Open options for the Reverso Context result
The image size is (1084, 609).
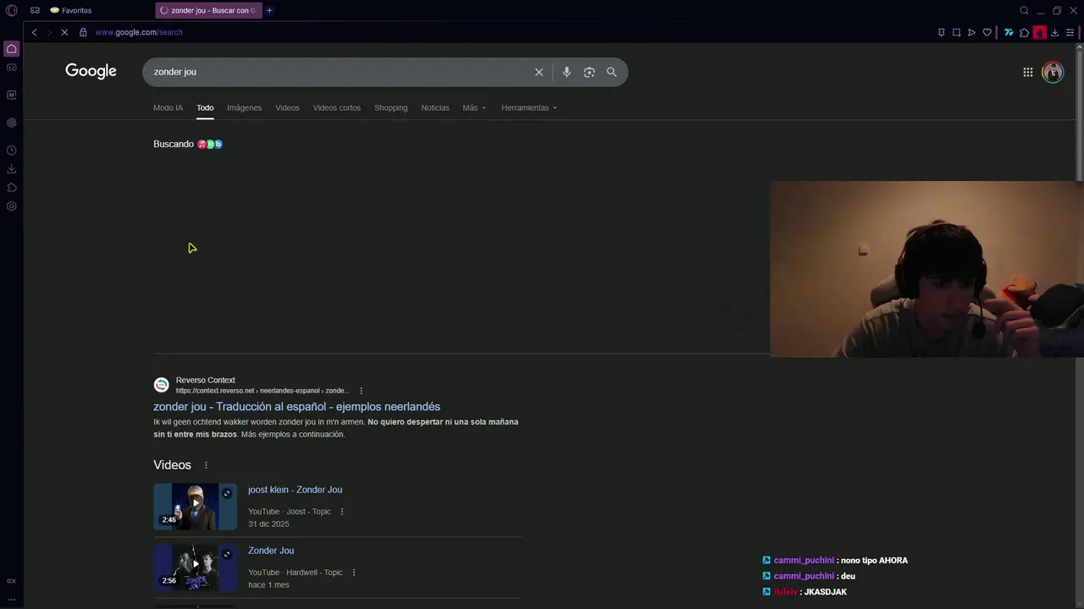point(361,391)
